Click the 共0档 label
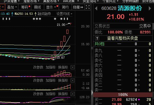This screenshot has height=105, width=154. tap(99, 44)
